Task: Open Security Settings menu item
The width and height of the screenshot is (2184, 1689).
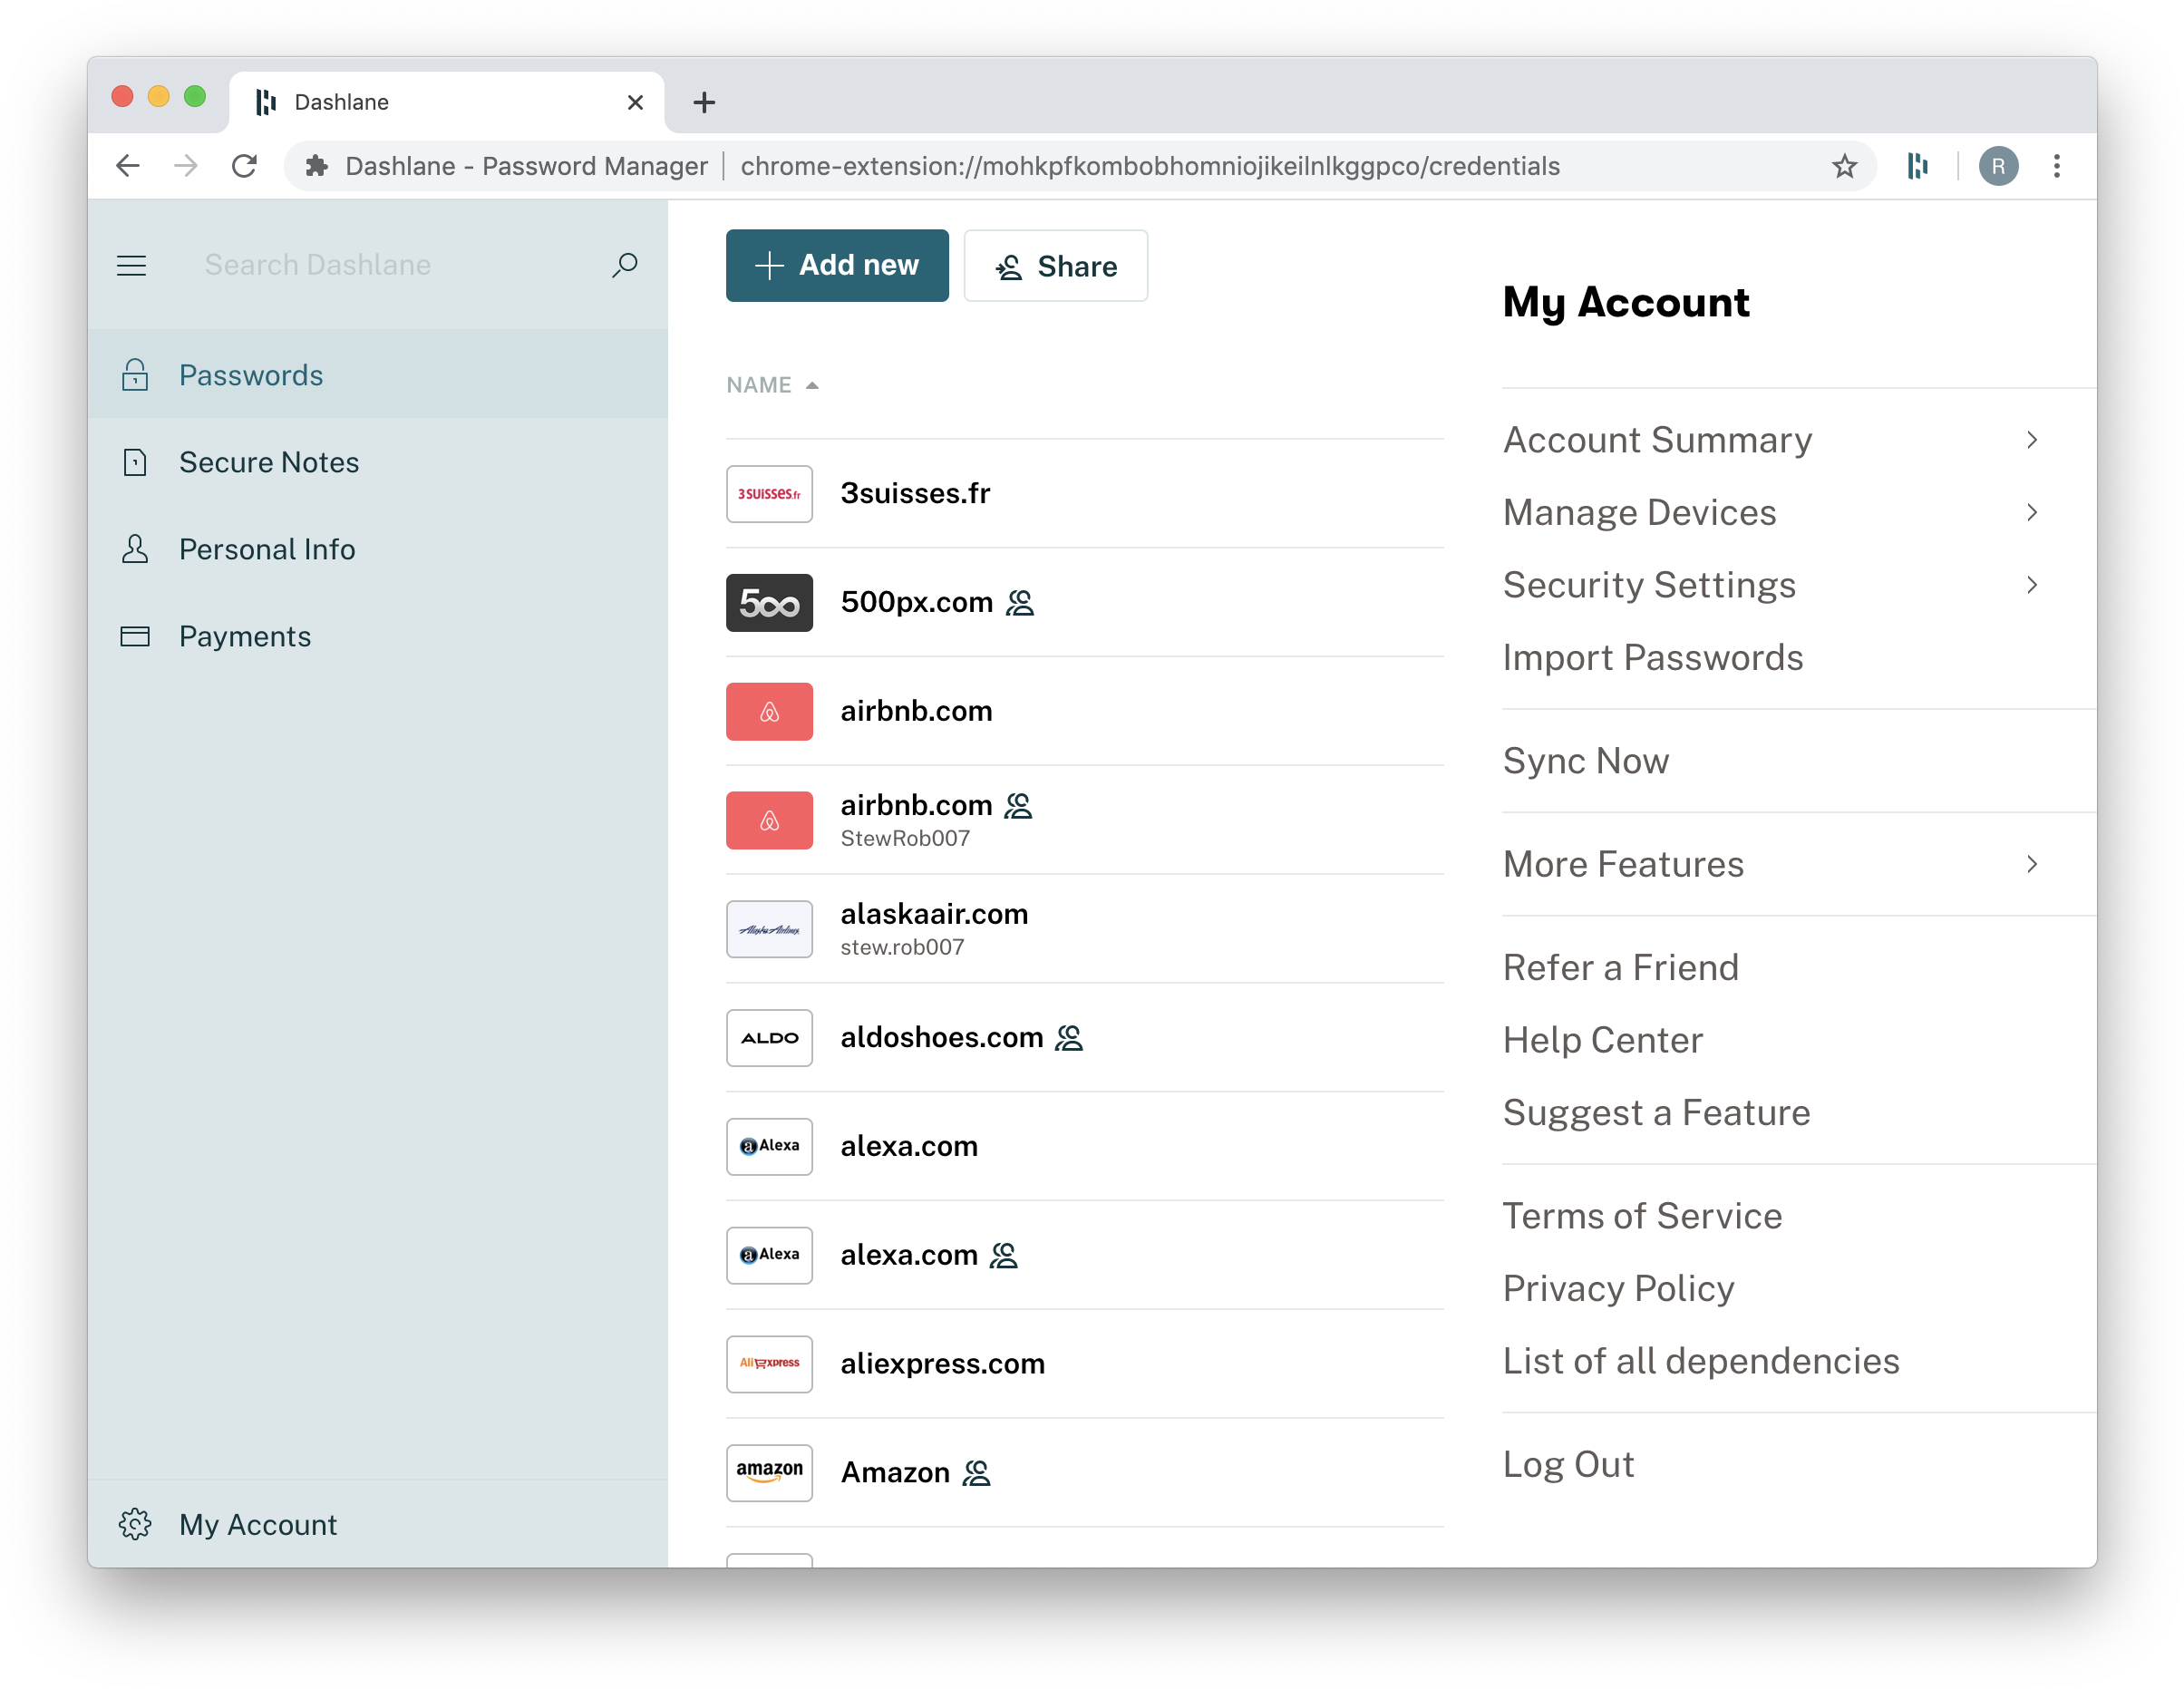Action: pos(1648,583)
